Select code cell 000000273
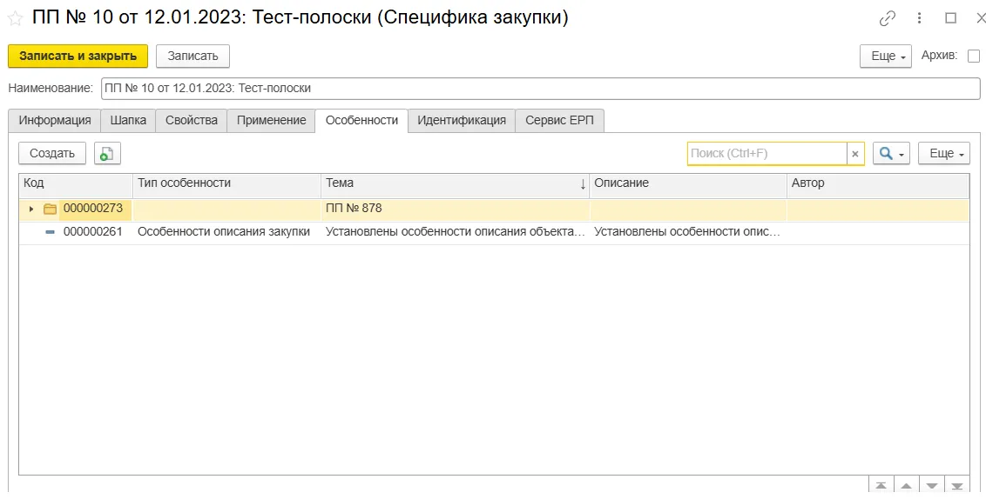This screenshot has width=986, height=499. click(93, 209)
